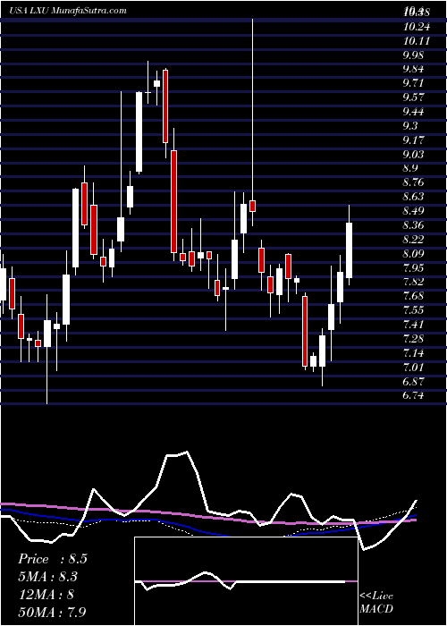Click the 7.14 price axis label
447x626 pixels.
(x=414, y=353)
